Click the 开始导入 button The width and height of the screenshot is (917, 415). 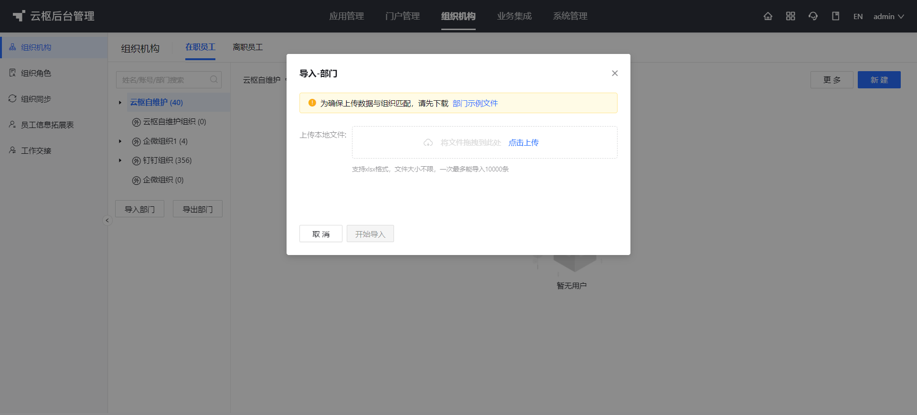370,234
